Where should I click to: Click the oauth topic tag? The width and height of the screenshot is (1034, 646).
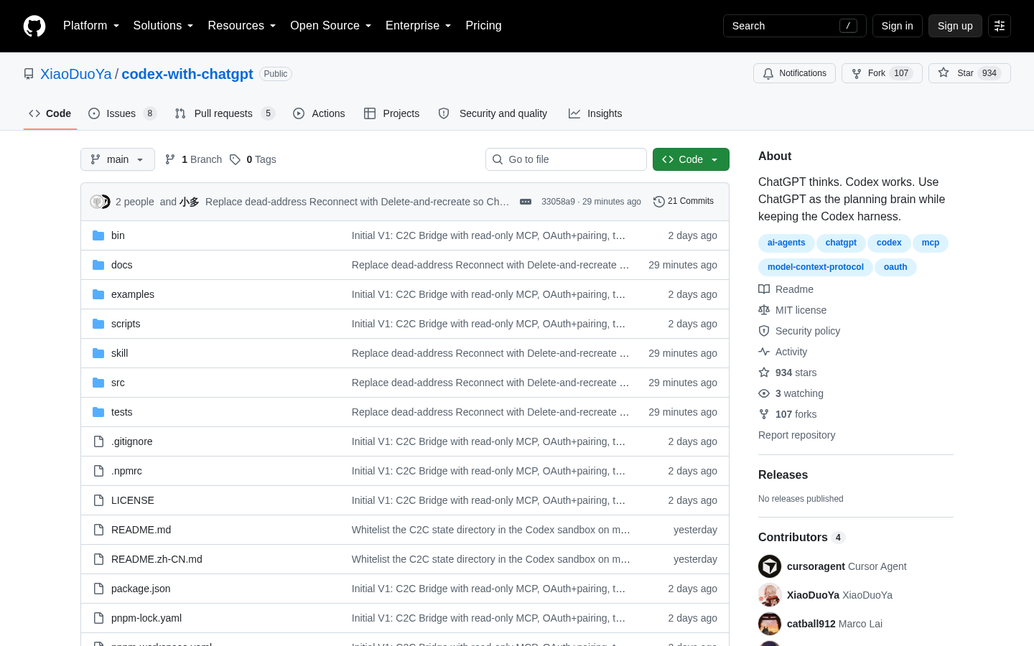coord(895,267)
